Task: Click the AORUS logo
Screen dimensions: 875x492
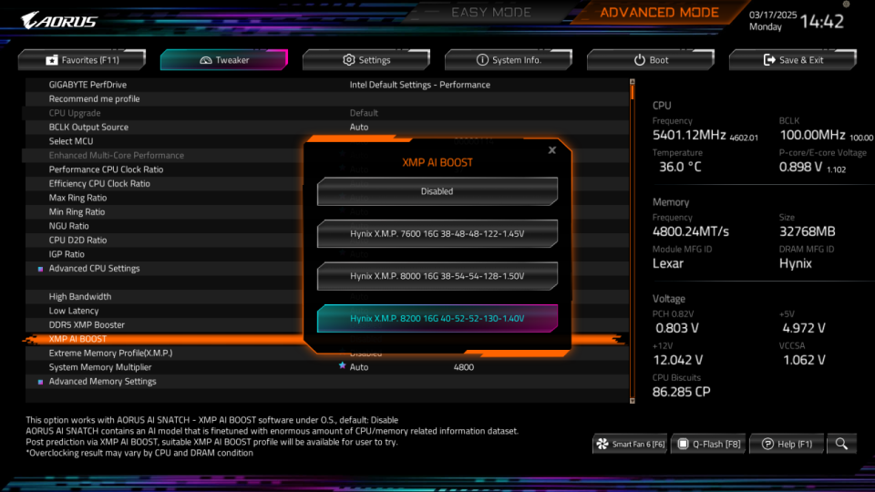Action: click(59, 21)
